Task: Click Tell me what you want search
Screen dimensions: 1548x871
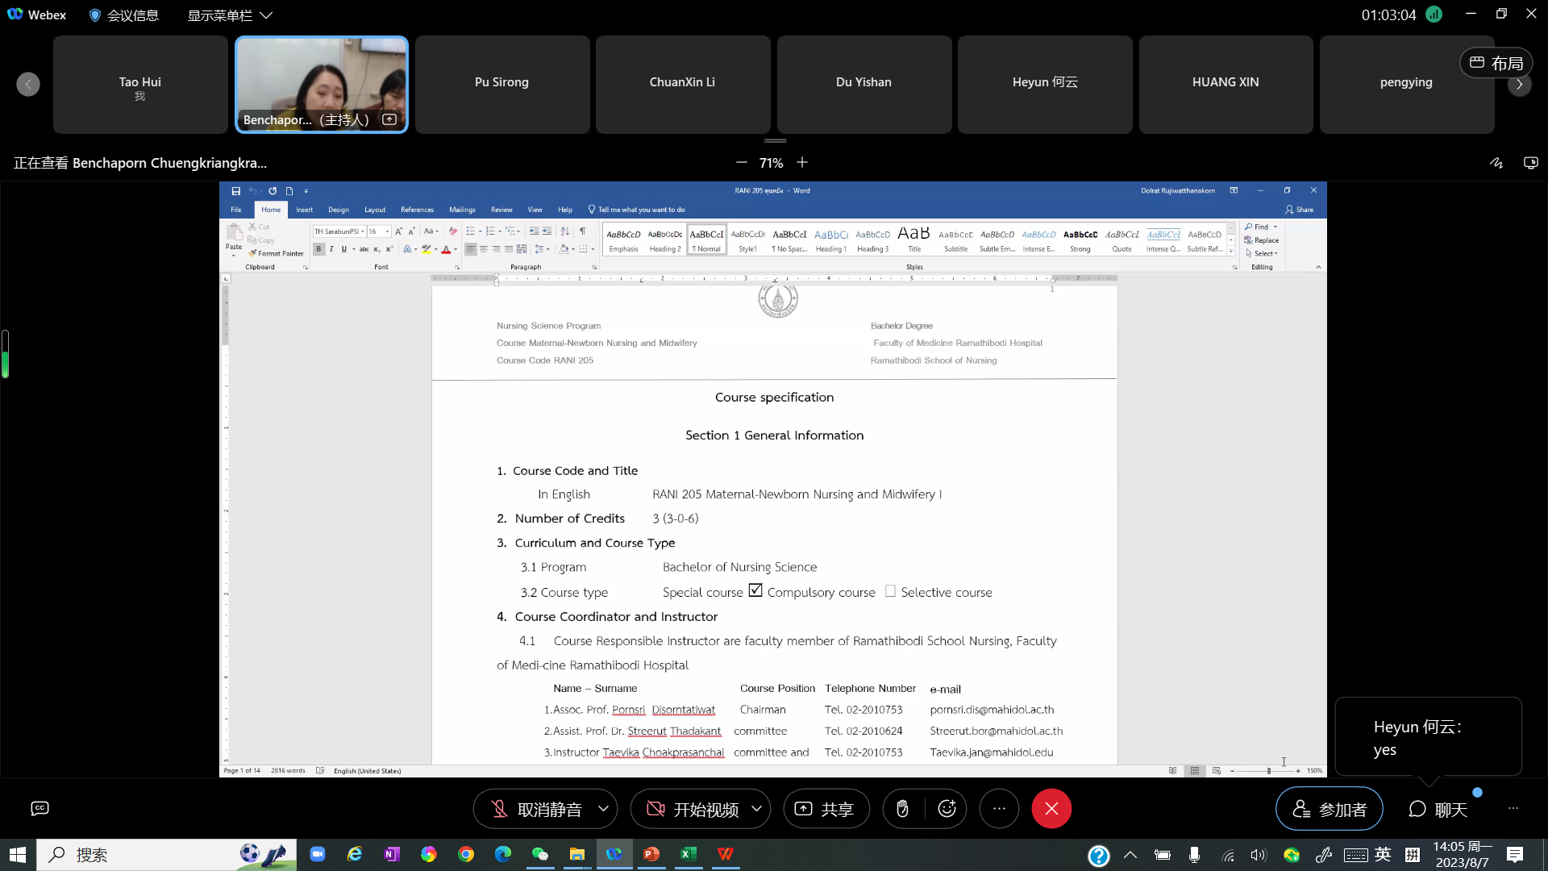Action: click(637, 210)
